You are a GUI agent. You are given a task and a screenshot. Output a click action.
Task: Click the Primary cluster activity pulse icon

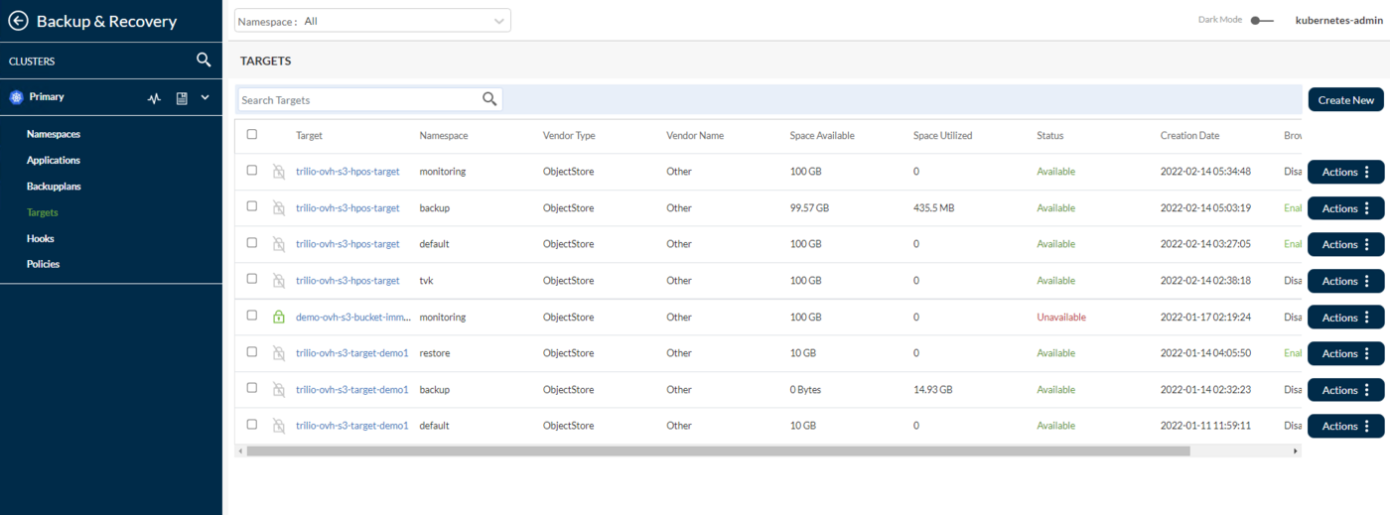[154, 98]
